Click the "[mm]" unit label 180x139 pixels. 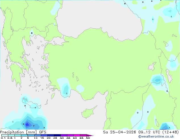pos(32,132)
